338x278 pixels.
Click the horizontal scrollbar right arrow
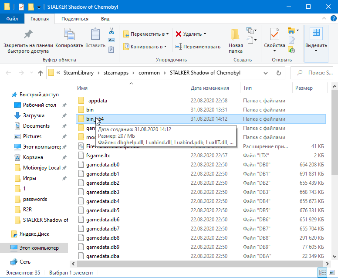[327, 264]
